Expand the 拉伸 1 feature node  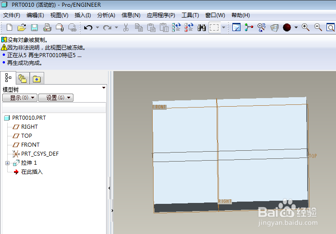pos(7,163)
